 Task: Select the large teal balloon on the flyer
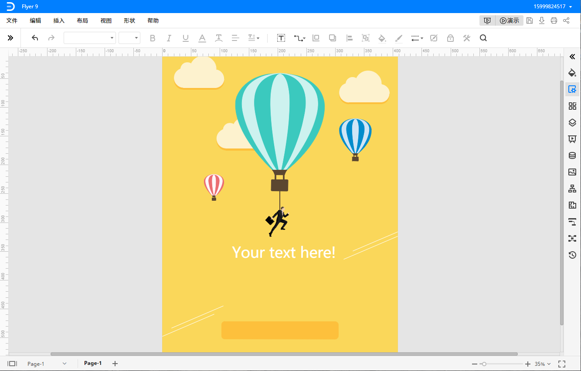point(280,132)
